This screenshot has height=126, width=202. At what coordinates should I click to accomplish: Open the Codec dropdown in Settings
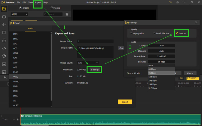tap(162, 45)
